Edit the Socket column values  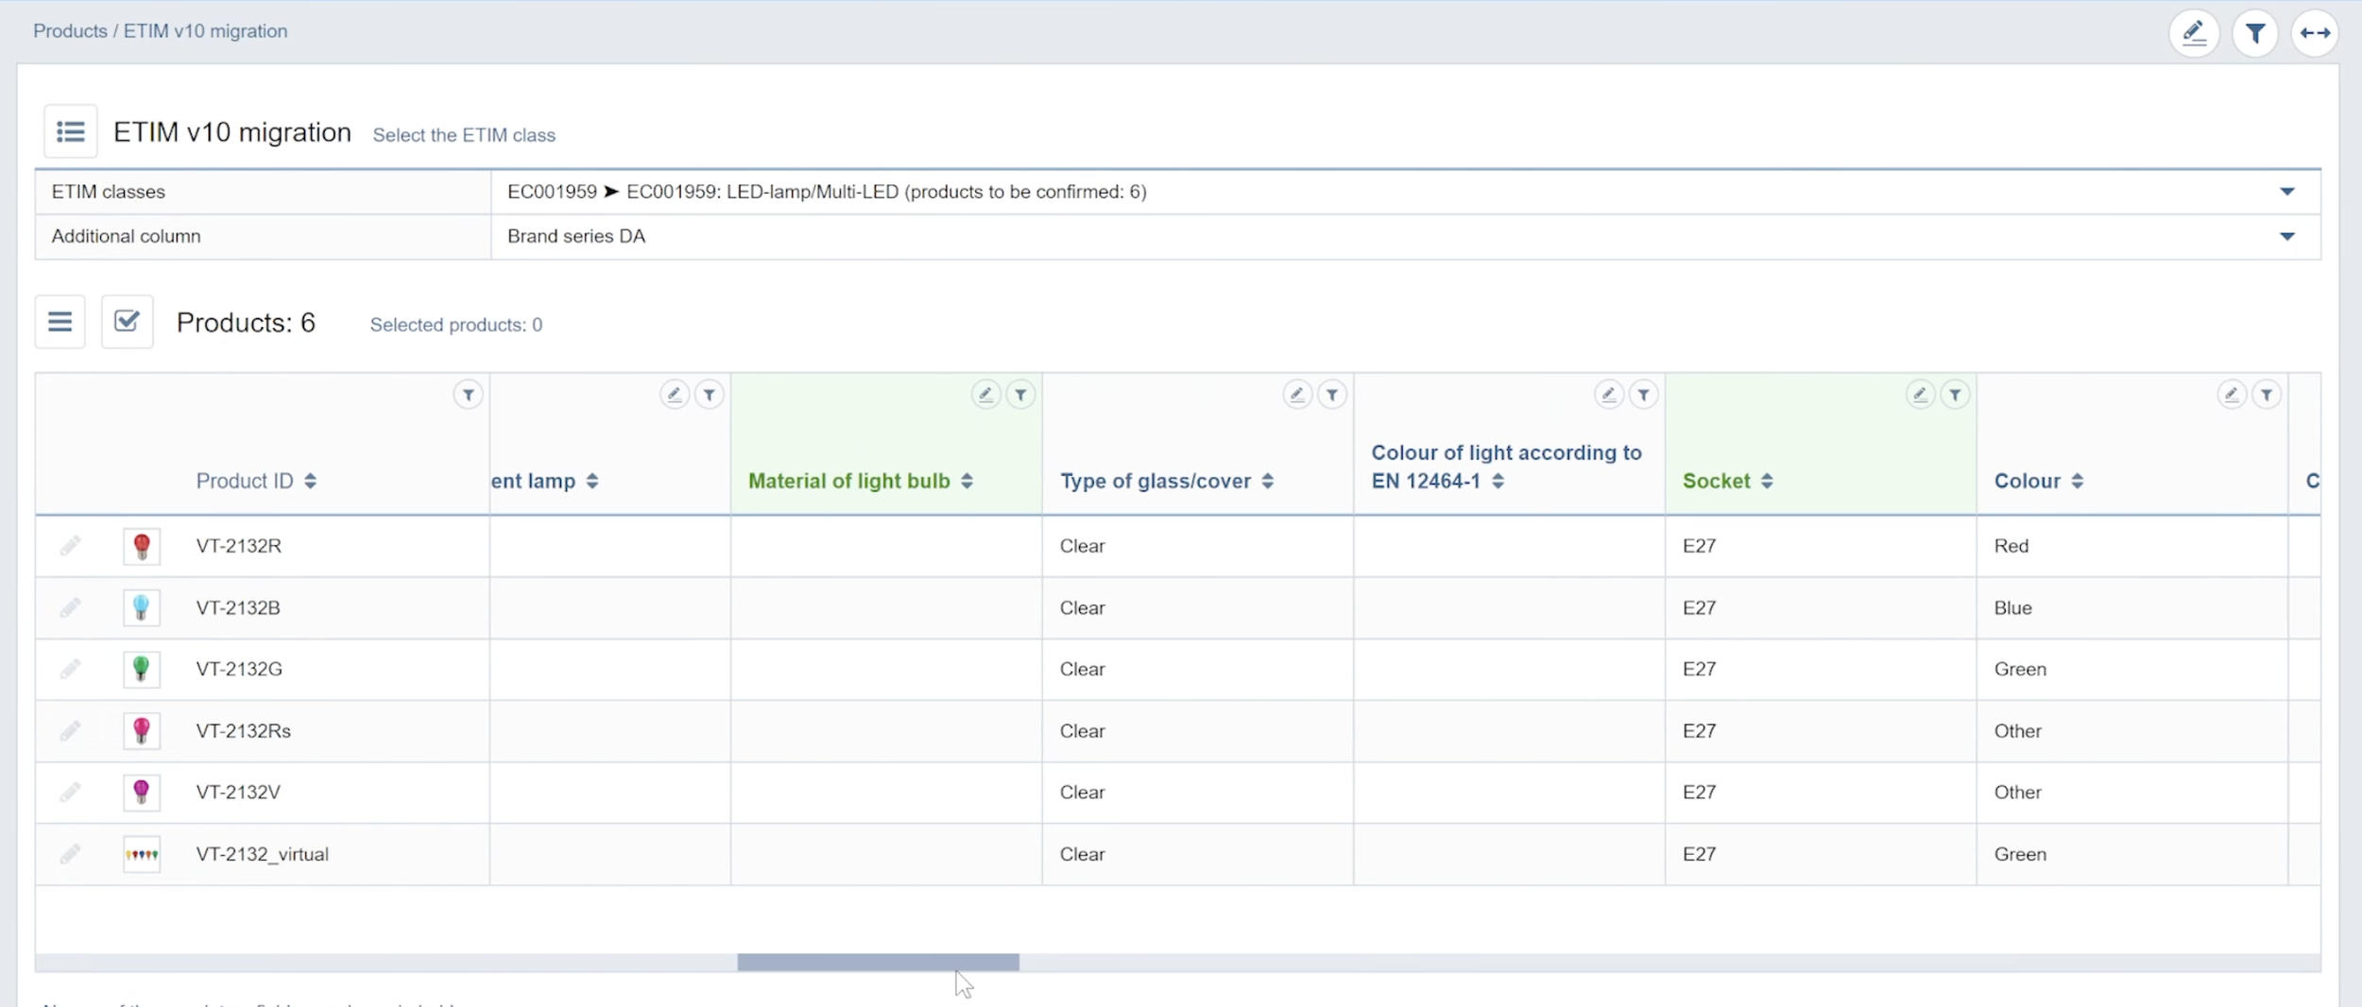[1920, 395]
